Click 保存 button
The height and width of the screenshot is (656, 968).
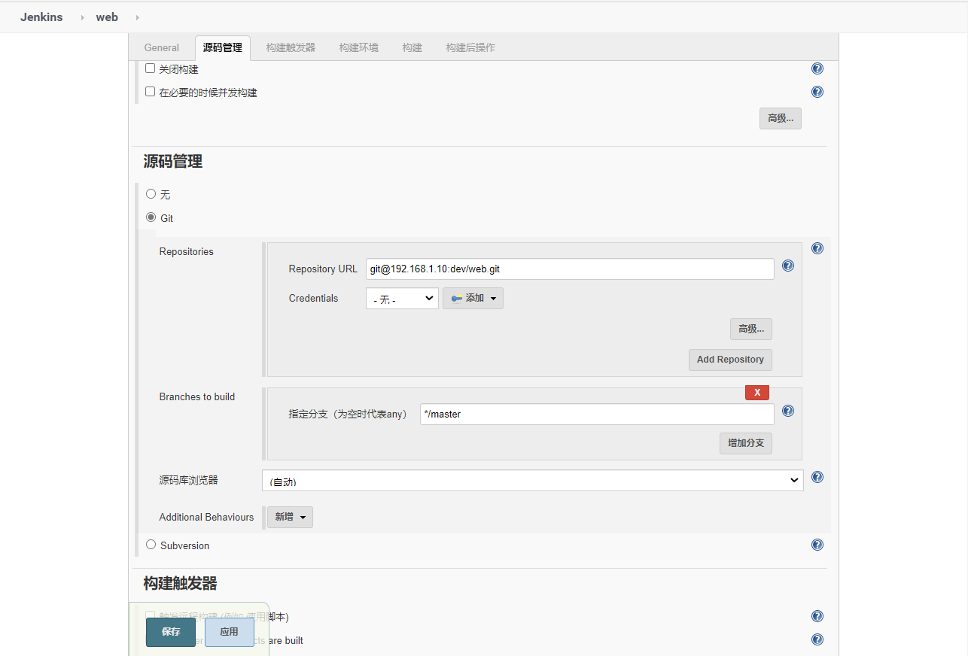click(171, 632)
